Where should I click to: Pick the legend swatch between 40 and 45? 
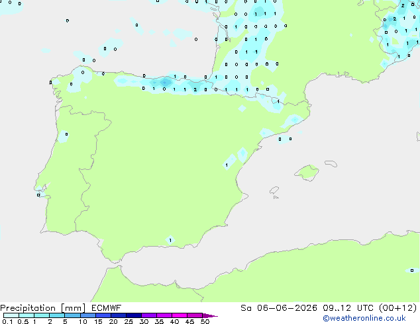180,315
